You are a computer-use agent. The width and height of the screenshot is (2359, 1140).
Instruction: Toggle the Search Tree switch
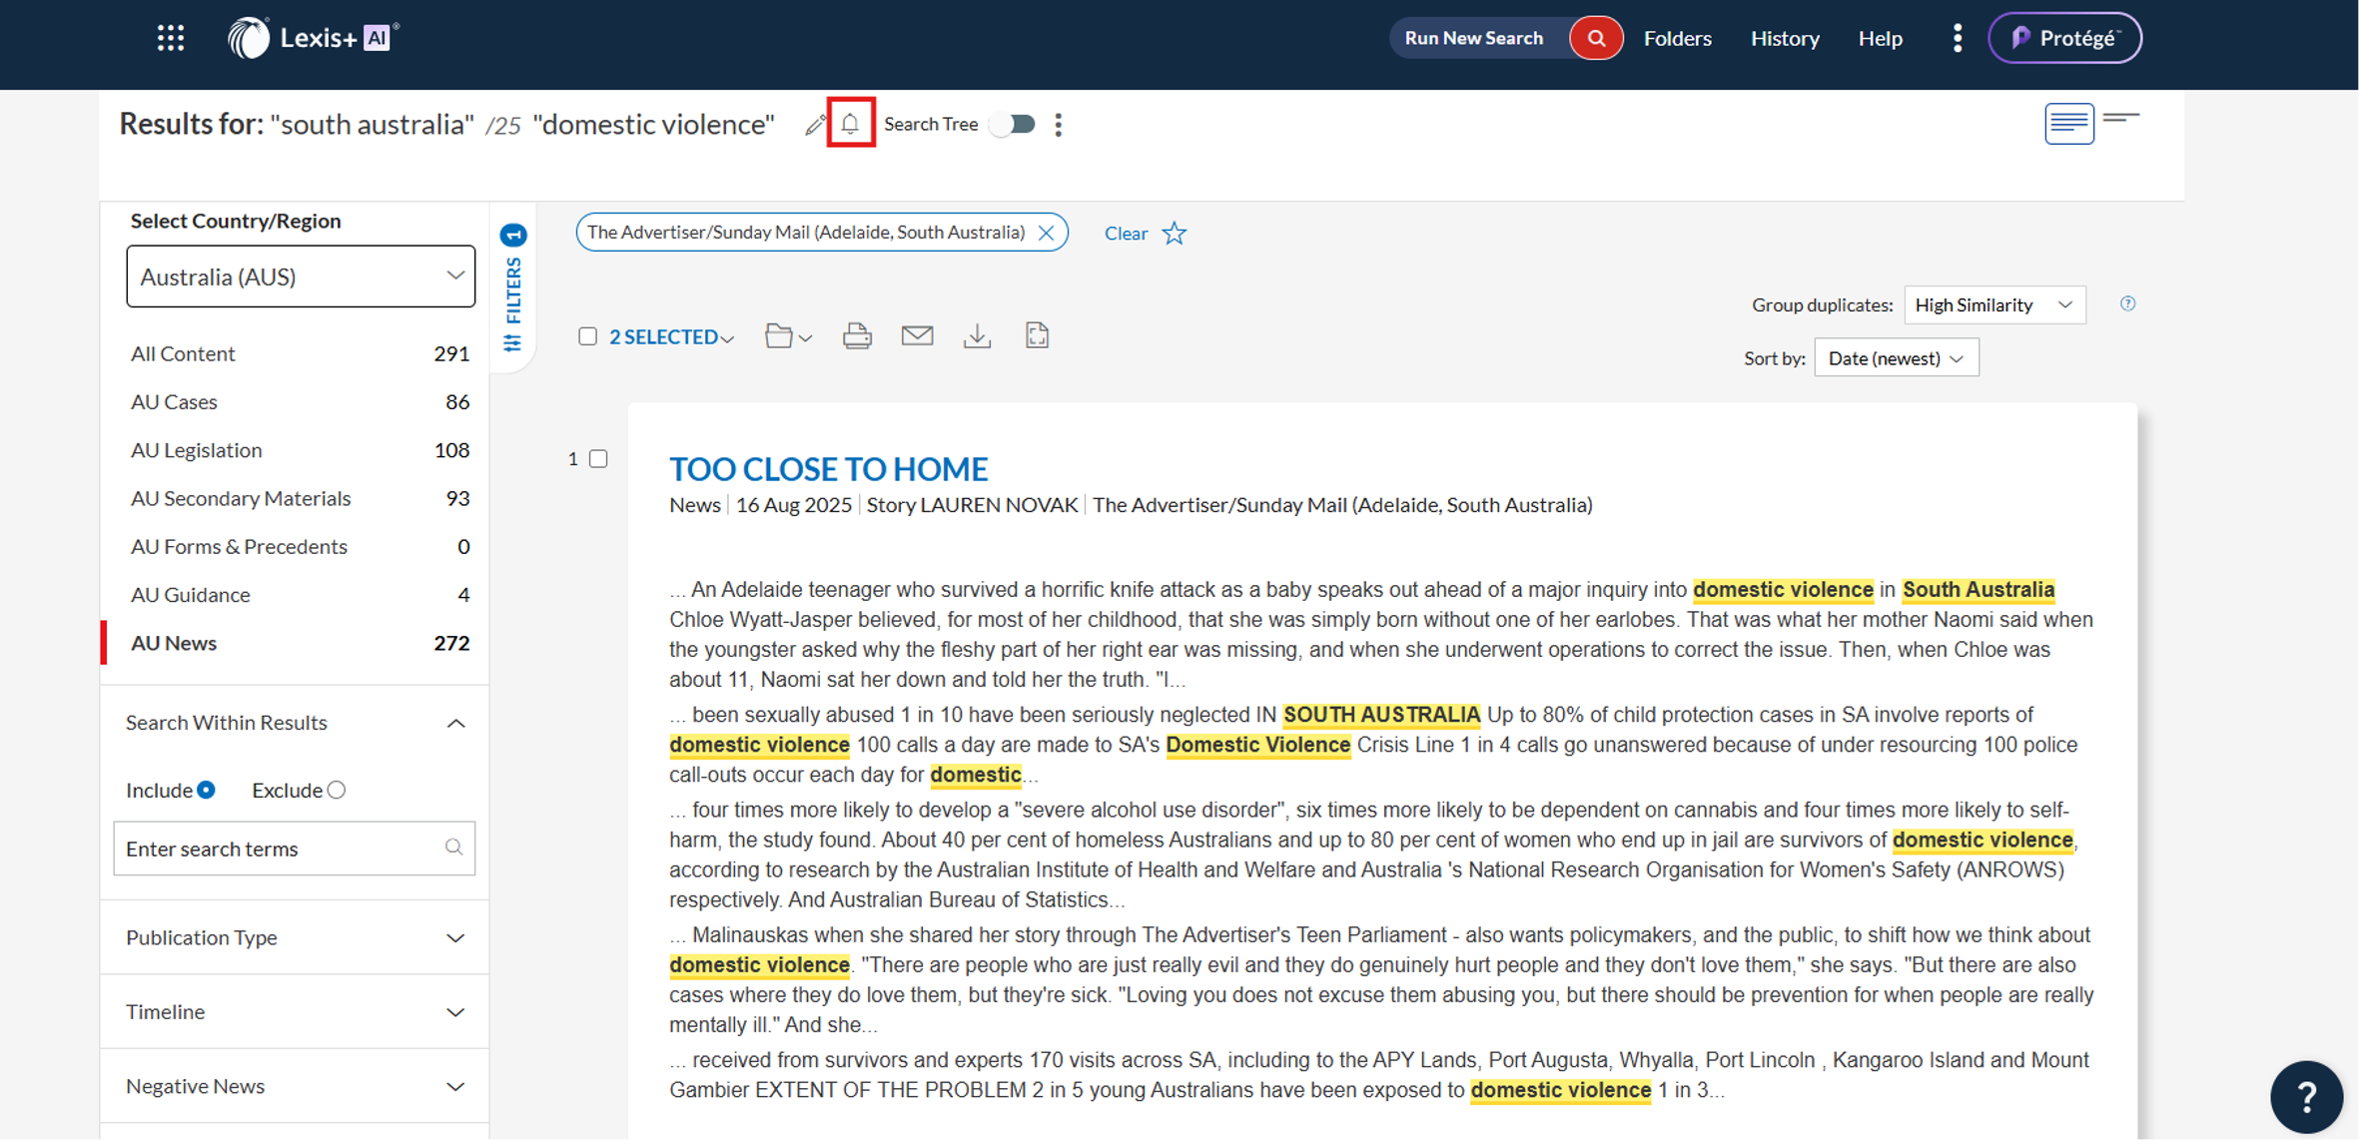[1013, 124]
